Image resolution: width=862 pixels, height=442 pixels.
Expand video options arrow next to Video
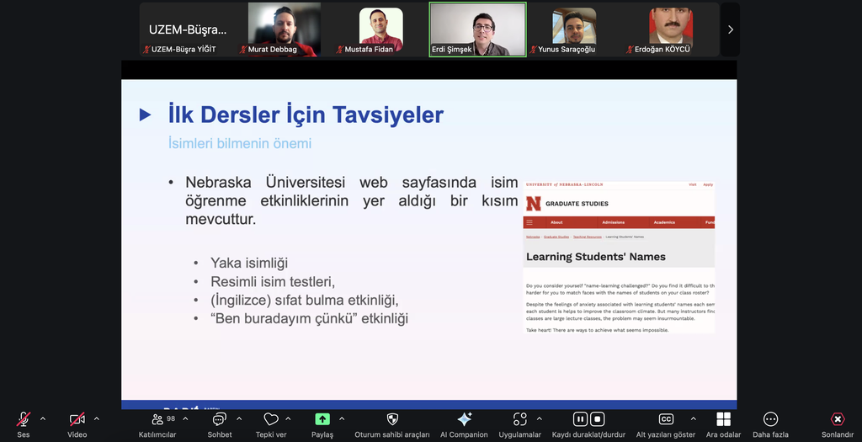[97, 418]
